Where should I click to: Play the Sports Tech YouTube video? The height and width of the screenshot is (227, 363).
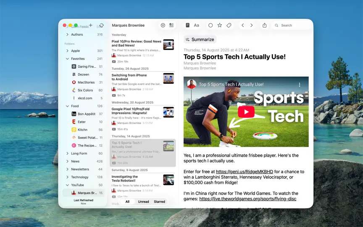tap(246, 112)
